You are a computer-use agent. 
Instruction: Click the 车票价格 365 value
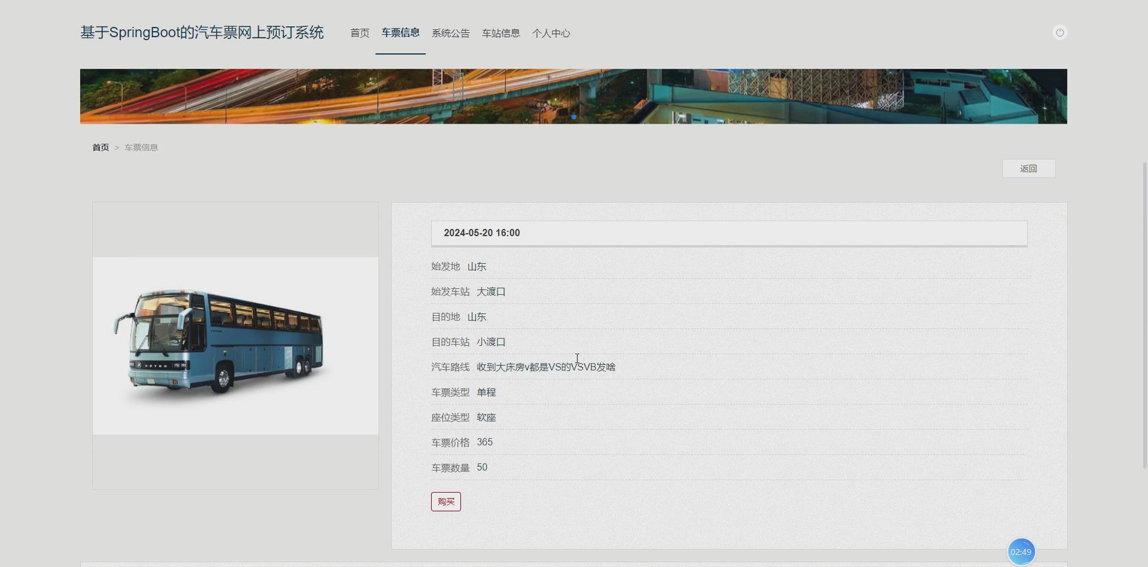pos(484,442)
